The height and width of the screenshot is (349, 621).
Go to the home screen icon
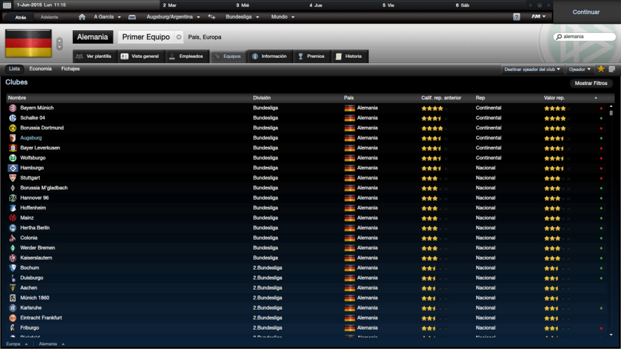click(x=82, y=17)
